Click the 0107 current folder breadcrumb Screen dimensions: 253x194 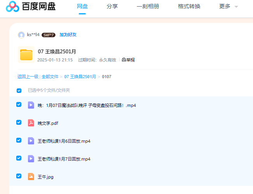pos(107,77)
